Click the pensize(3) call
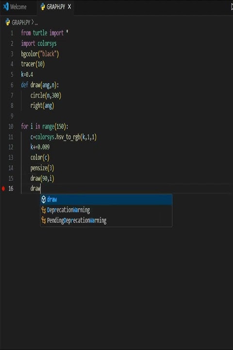The image size is (233, 350). [42, 168]
